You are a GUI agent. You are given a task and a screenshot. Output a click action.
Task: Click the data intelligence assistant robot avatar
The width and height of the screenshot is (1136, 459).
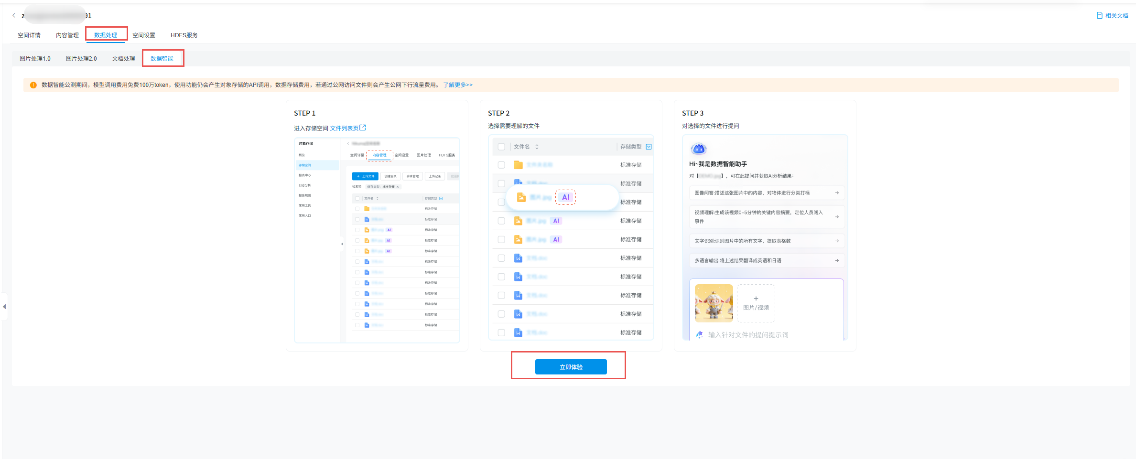click(699, 149)
